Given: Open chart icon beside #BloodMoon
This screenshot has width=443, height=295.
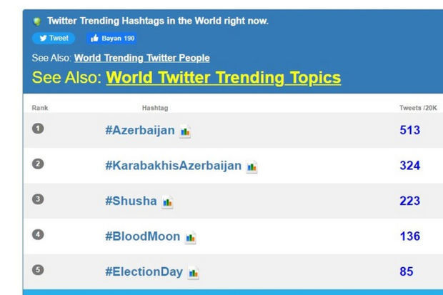Looking at the screenshot, I should pyautogui.click(x=190, y=237).
